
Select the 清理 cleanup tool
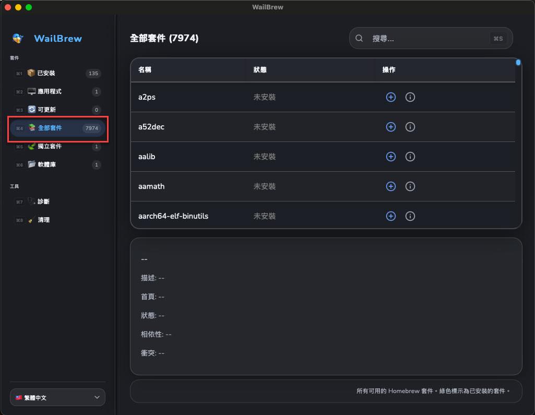click(44, 220)
